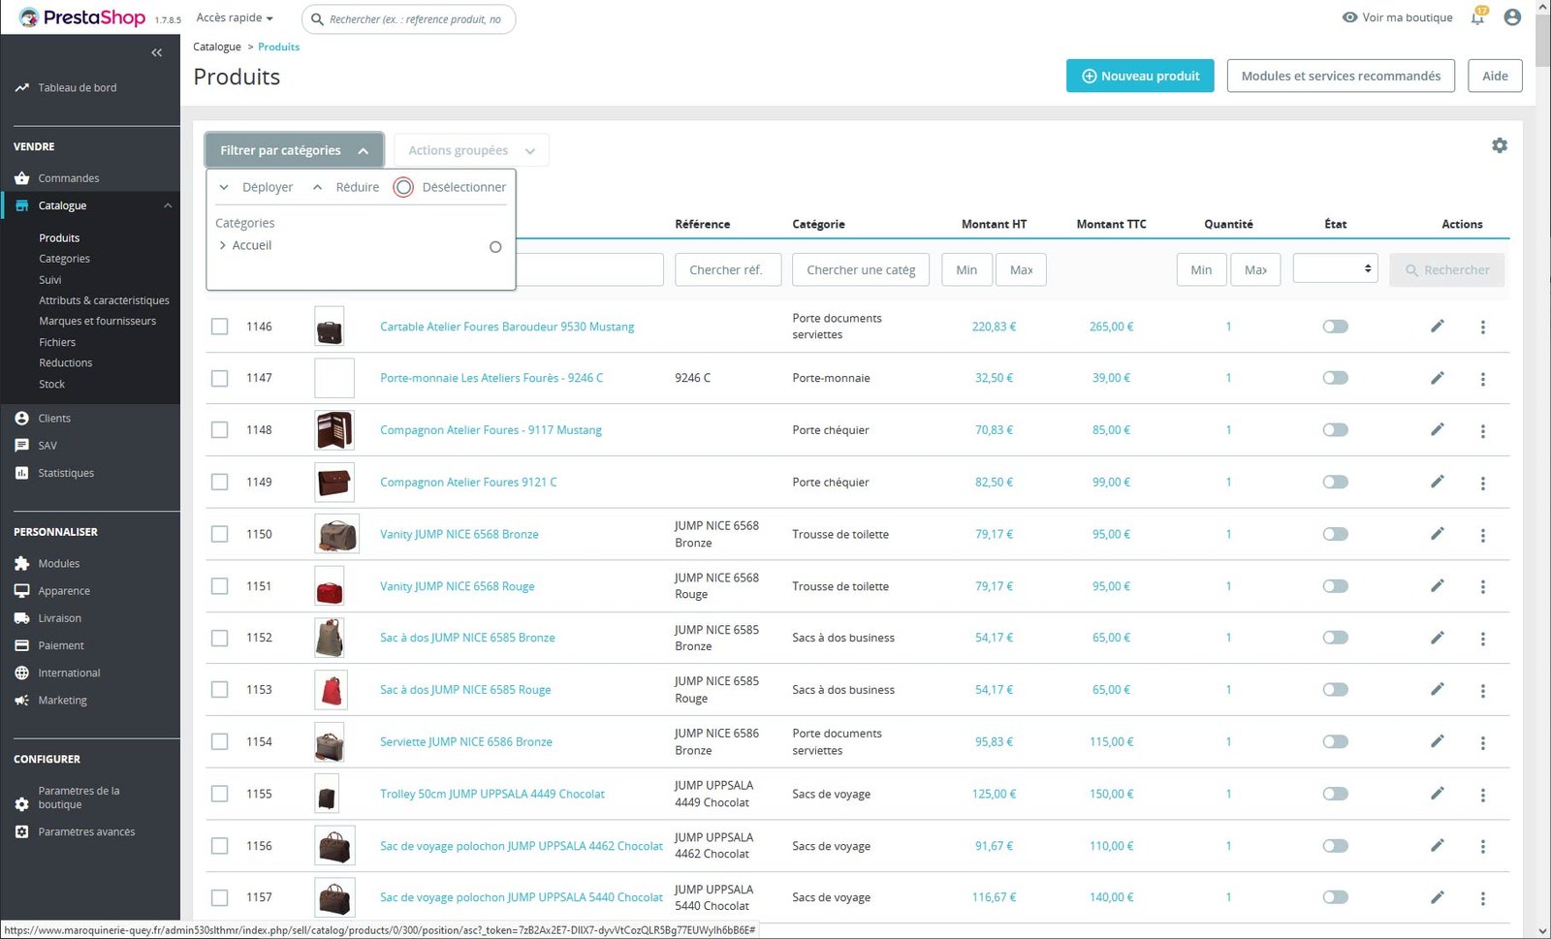Open the Accès rapide dropdown
1551x939 pixels.
coord(235,17)
